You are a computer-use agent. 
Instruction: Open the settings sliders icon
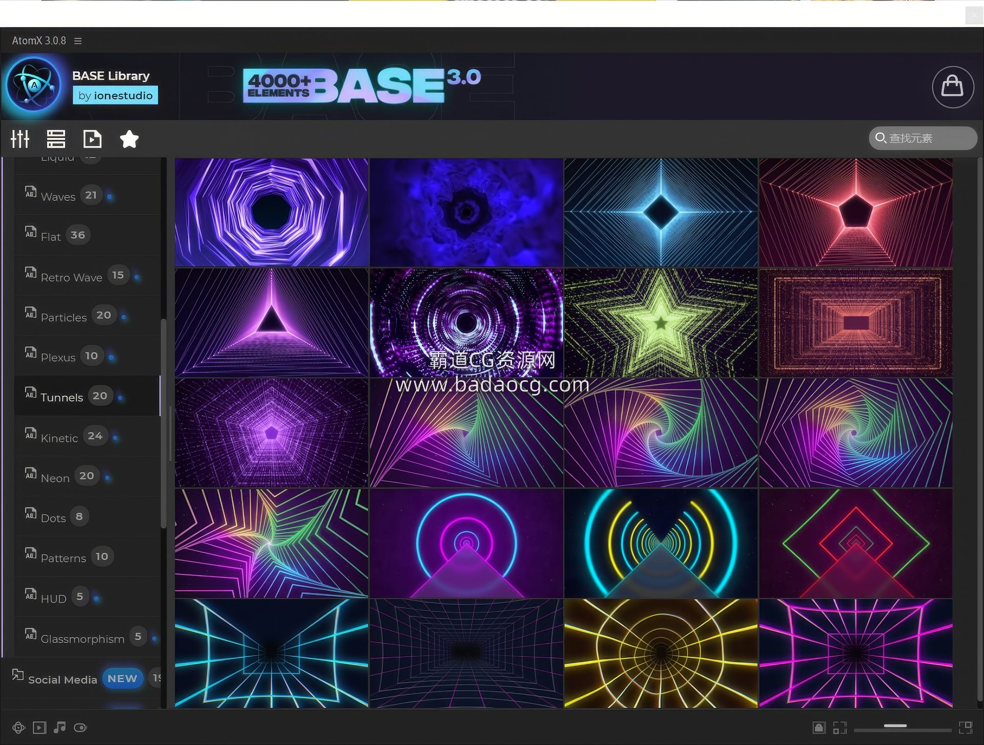point(20,139)
